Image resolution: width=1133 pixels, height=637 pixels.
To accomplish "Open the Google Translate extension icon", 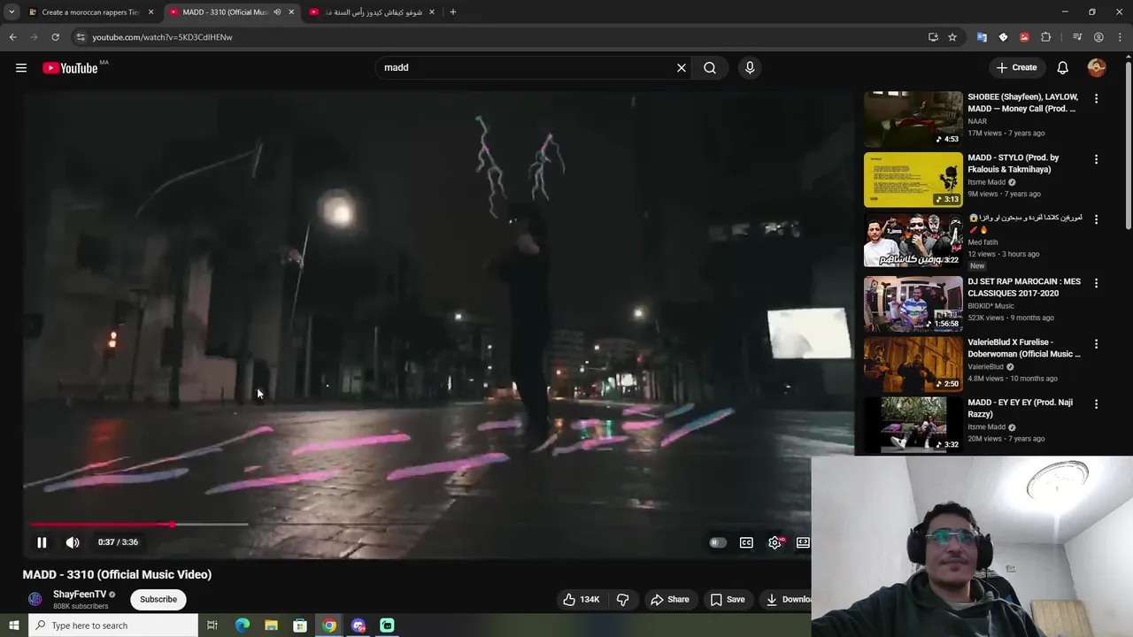I will 982,37.
